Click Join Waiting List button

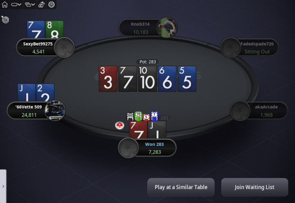point(254,187)
